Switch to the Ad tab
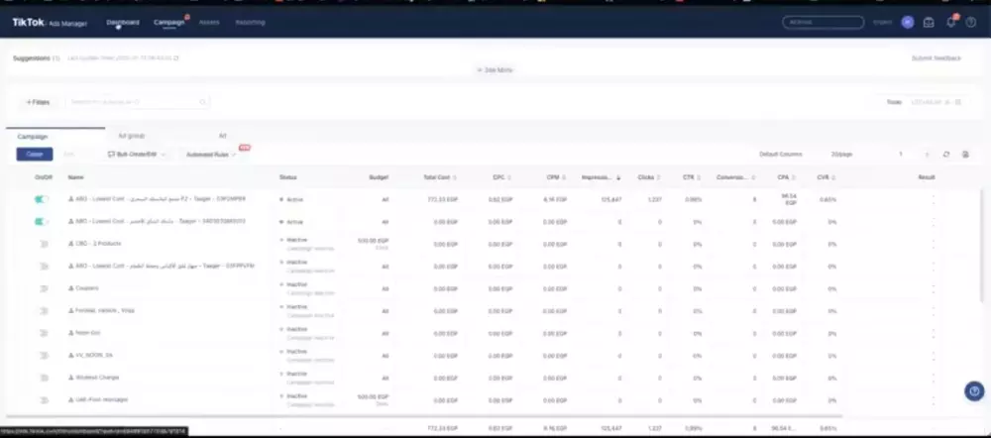The width and height of the screenshot is (991, 438). pos(222,136)
